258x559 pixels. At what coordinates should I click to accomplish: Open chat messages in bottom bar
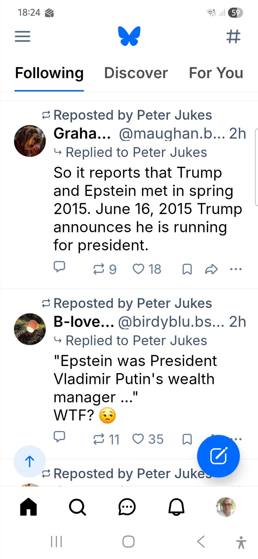127,507
